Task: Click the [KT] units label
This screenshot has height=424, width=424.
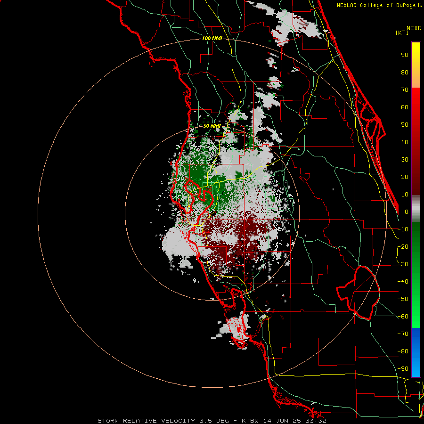Action: (402, 33)
